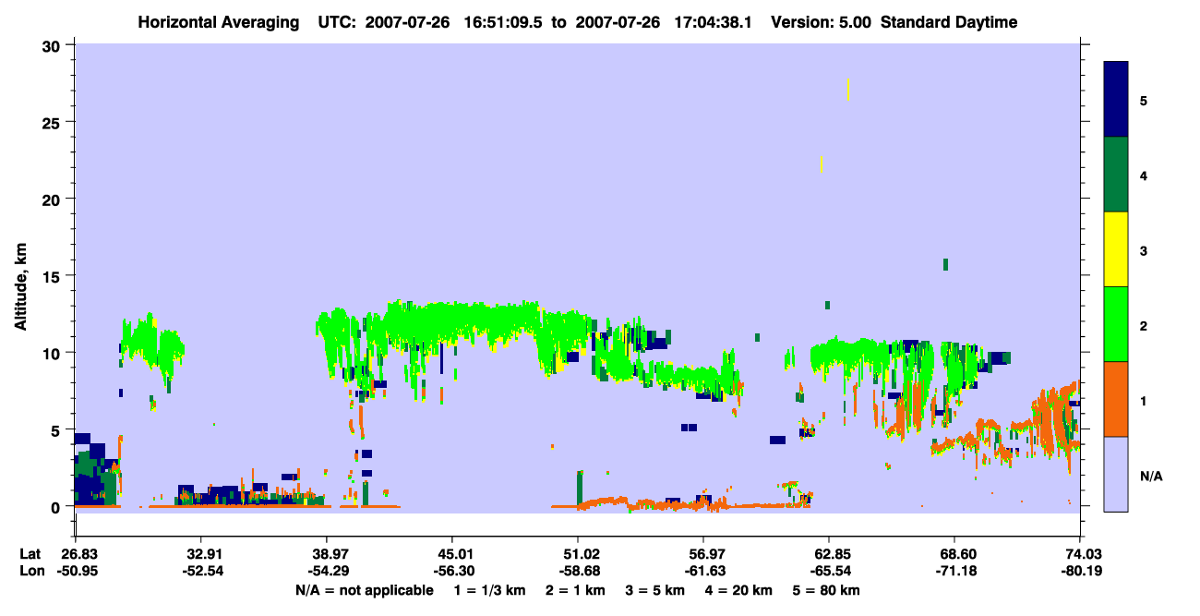Click legend text '4 = 20 km'
This screenshot has width=1200, height=616.
click(x=739, y=590)
